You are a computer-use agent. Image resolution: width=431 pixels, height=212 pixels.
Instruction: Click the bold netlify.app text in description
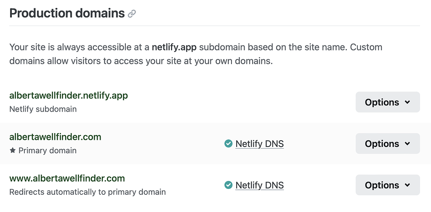(174, 47)
